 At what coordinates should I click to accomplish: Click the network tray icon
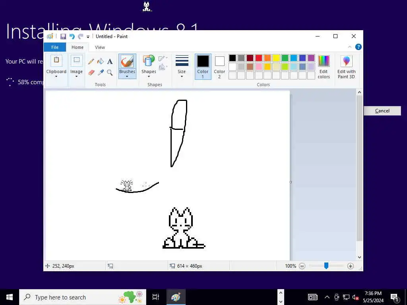(346, 297)
